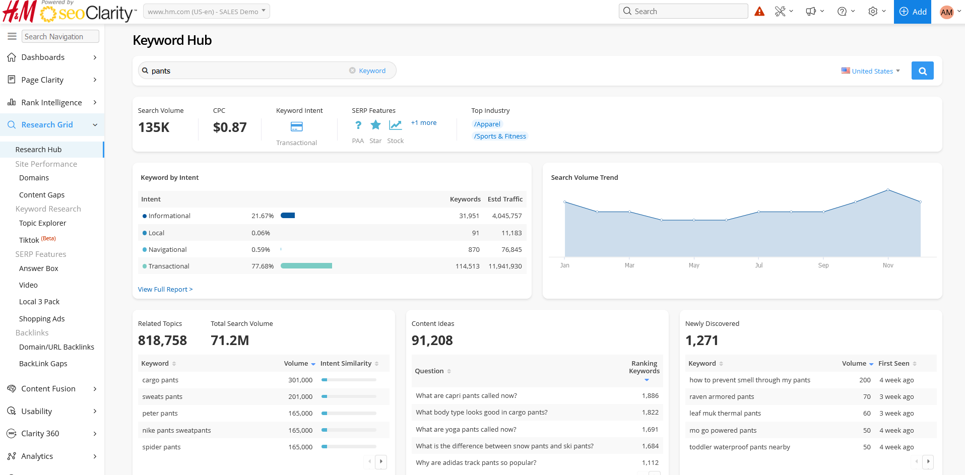Click the red warning alert icon

coord(759,12)
